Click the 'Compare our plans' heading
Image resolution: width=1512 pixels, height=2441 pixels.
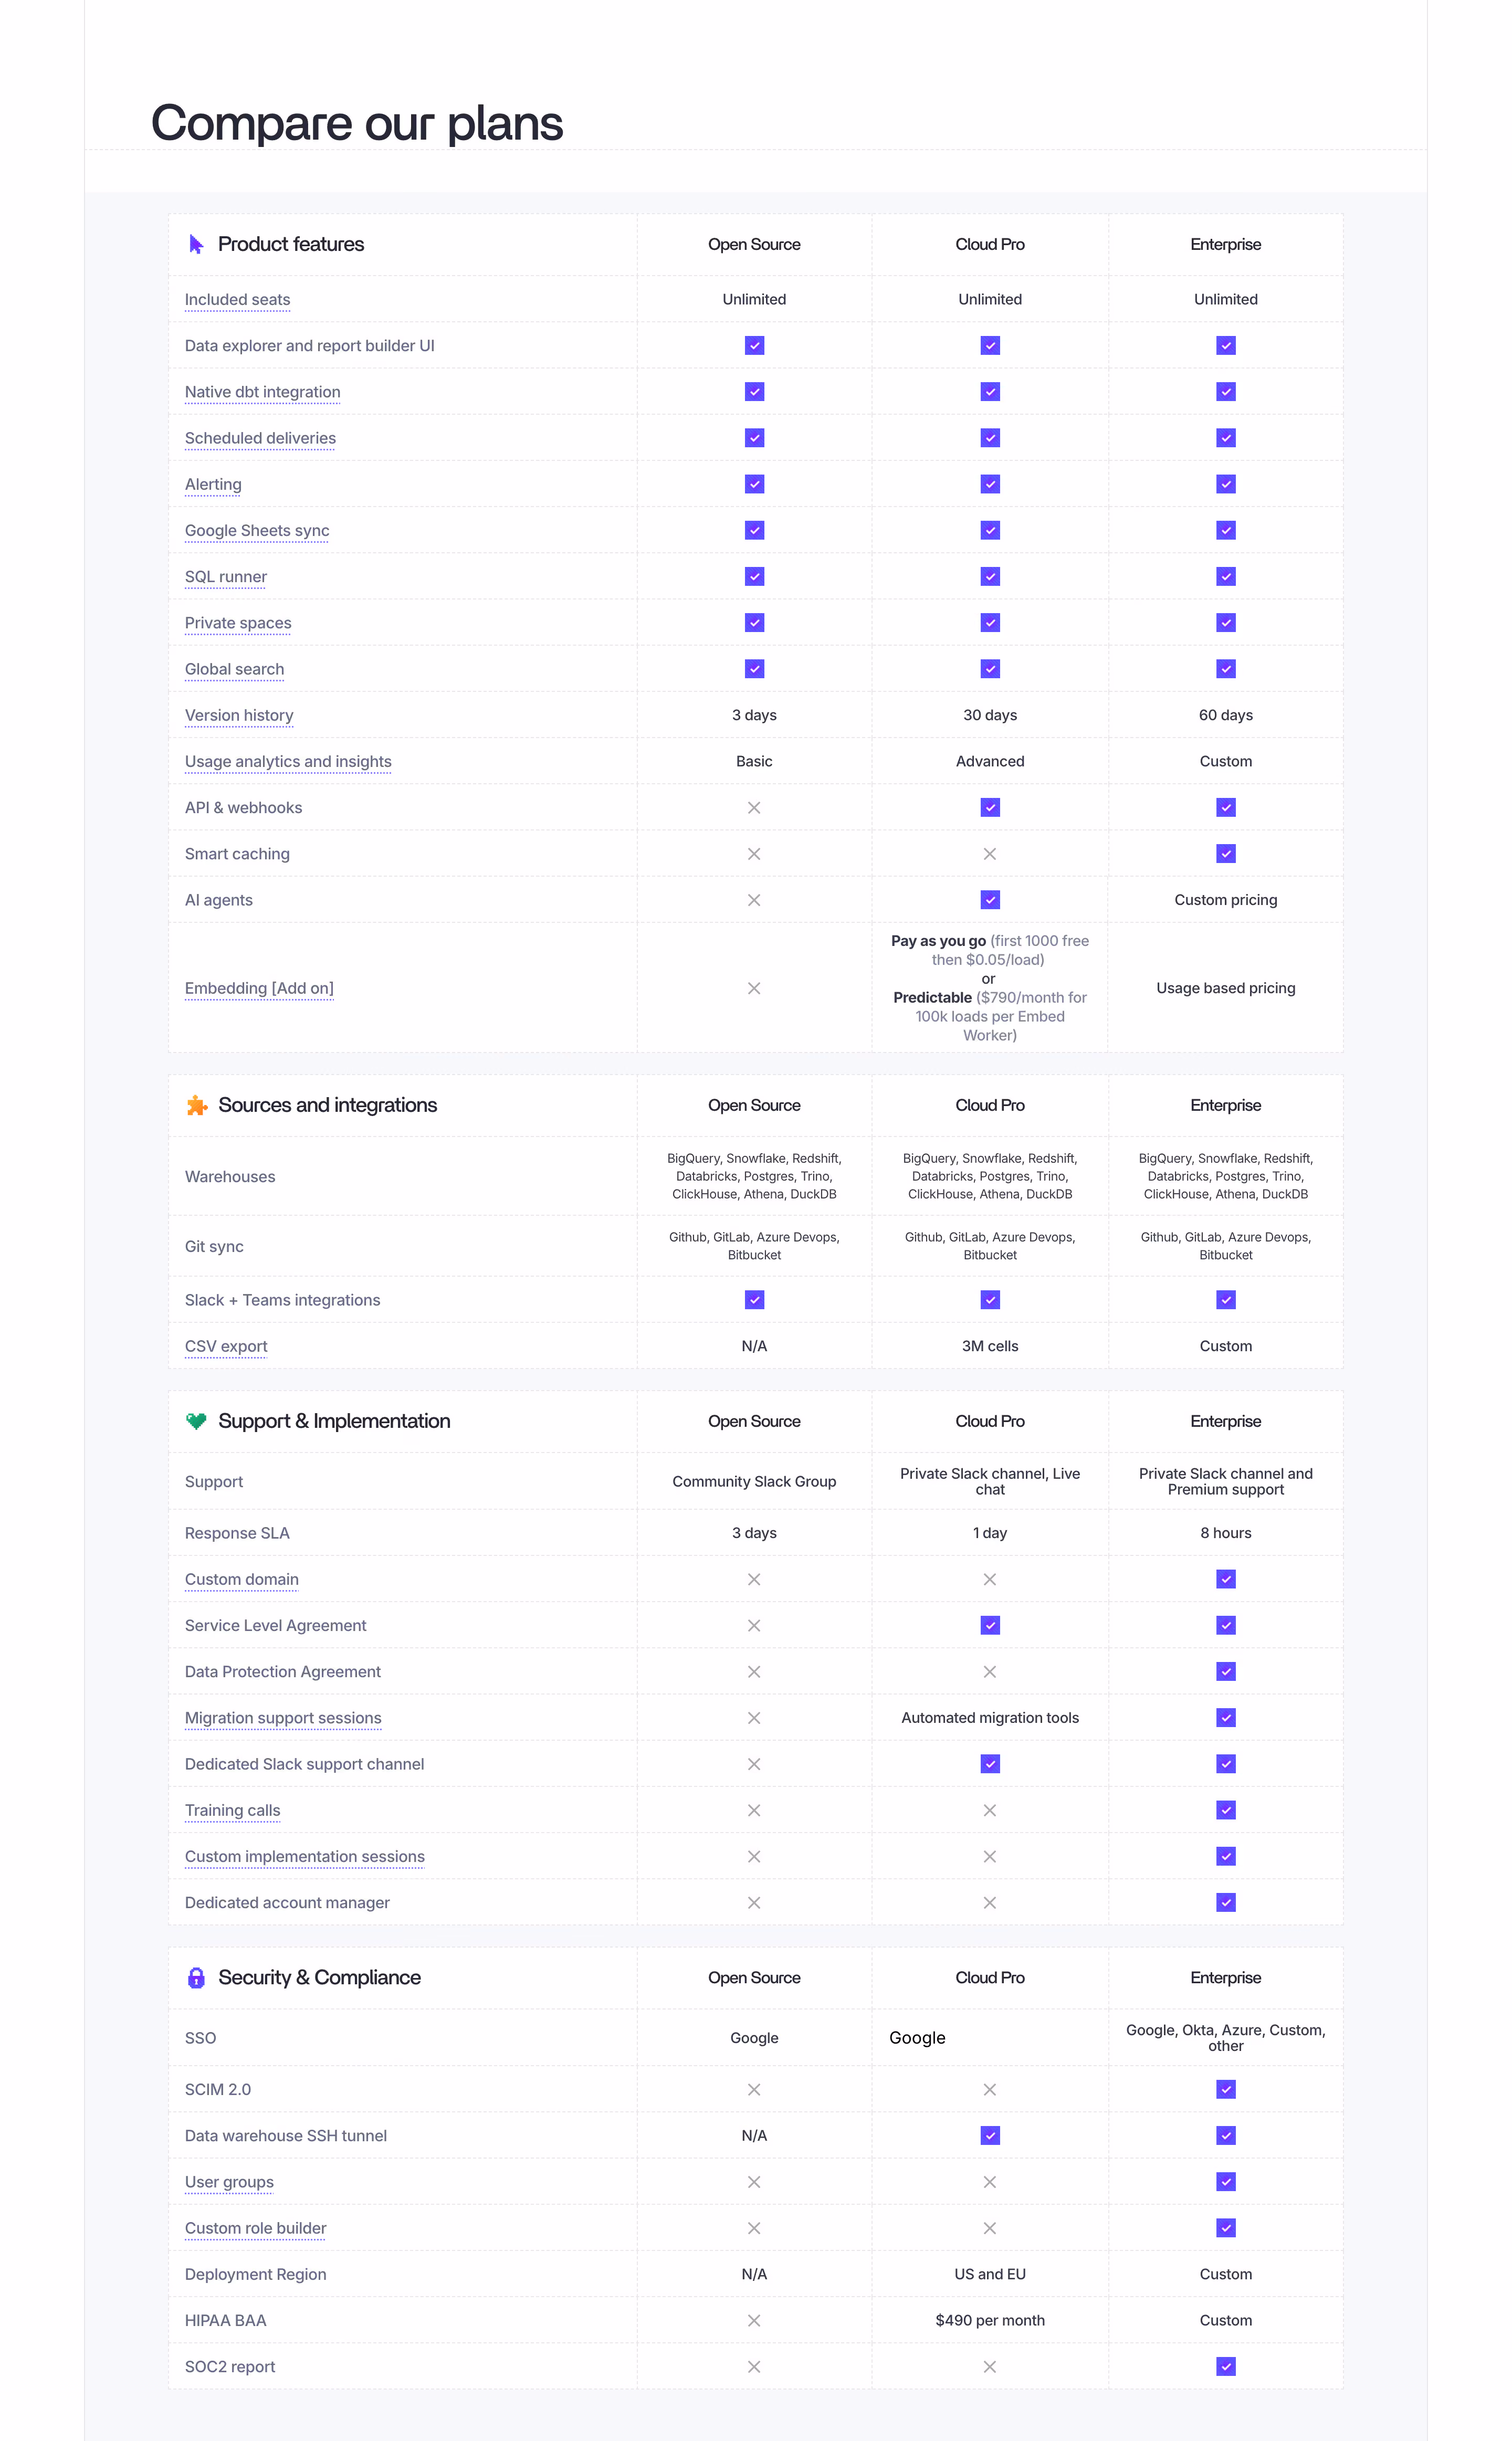[357, 124]
